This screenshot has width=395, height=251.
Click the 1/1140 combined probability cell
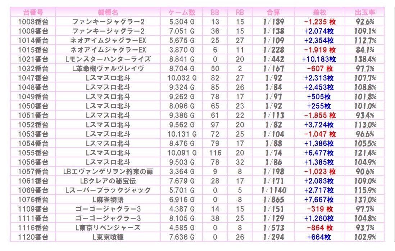274,190
